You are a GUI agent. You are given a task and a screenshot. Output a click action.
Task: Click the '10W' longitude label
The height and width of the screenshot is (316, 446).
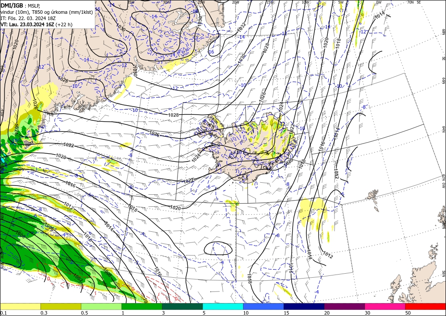(305, 2)
